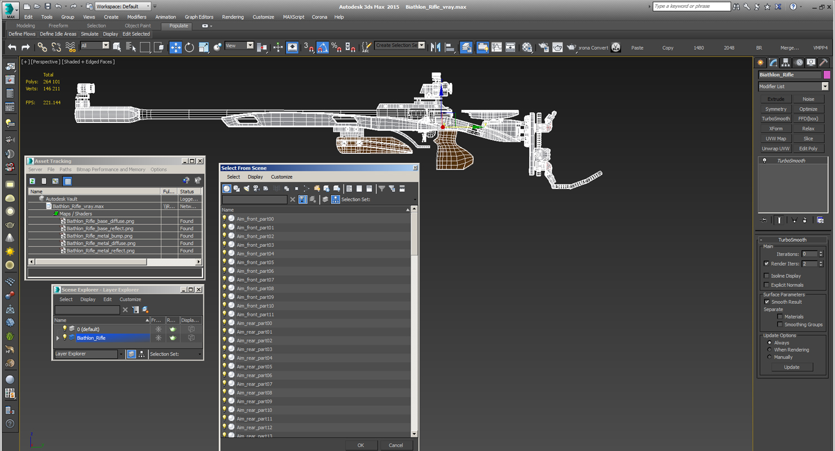Switch to the Utilities hammer panel tab
The width and height of the screenshot is (835, 451).
coord(824,63)
